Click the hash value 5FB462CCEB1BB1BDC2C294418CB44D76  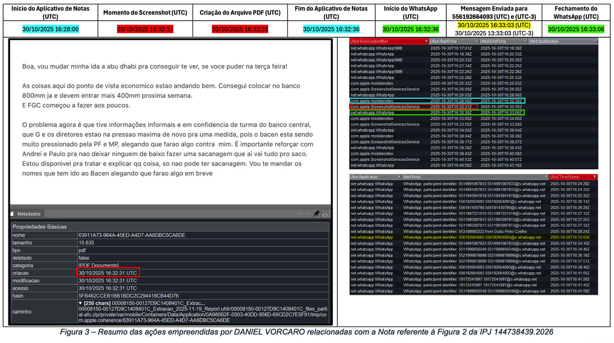tap(129, 296)
